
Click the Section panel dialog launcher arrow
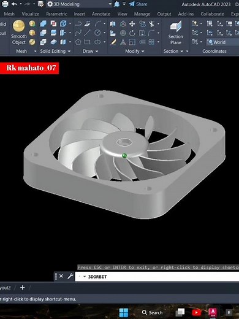tap(187, 51)
